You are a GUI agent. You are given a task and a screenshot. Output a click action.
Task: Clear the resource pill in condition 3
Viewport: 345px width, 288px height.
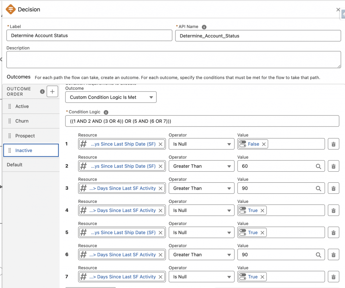coord(161,188)
